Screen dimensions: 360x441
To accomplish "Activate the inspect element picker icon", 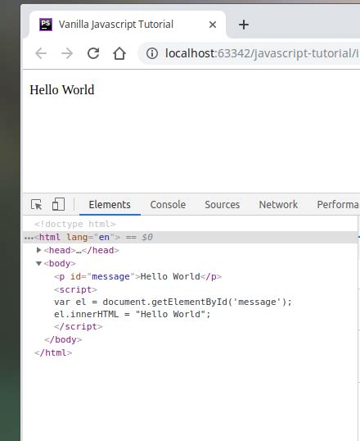I will pyautogui.click(x=37, y=204).
